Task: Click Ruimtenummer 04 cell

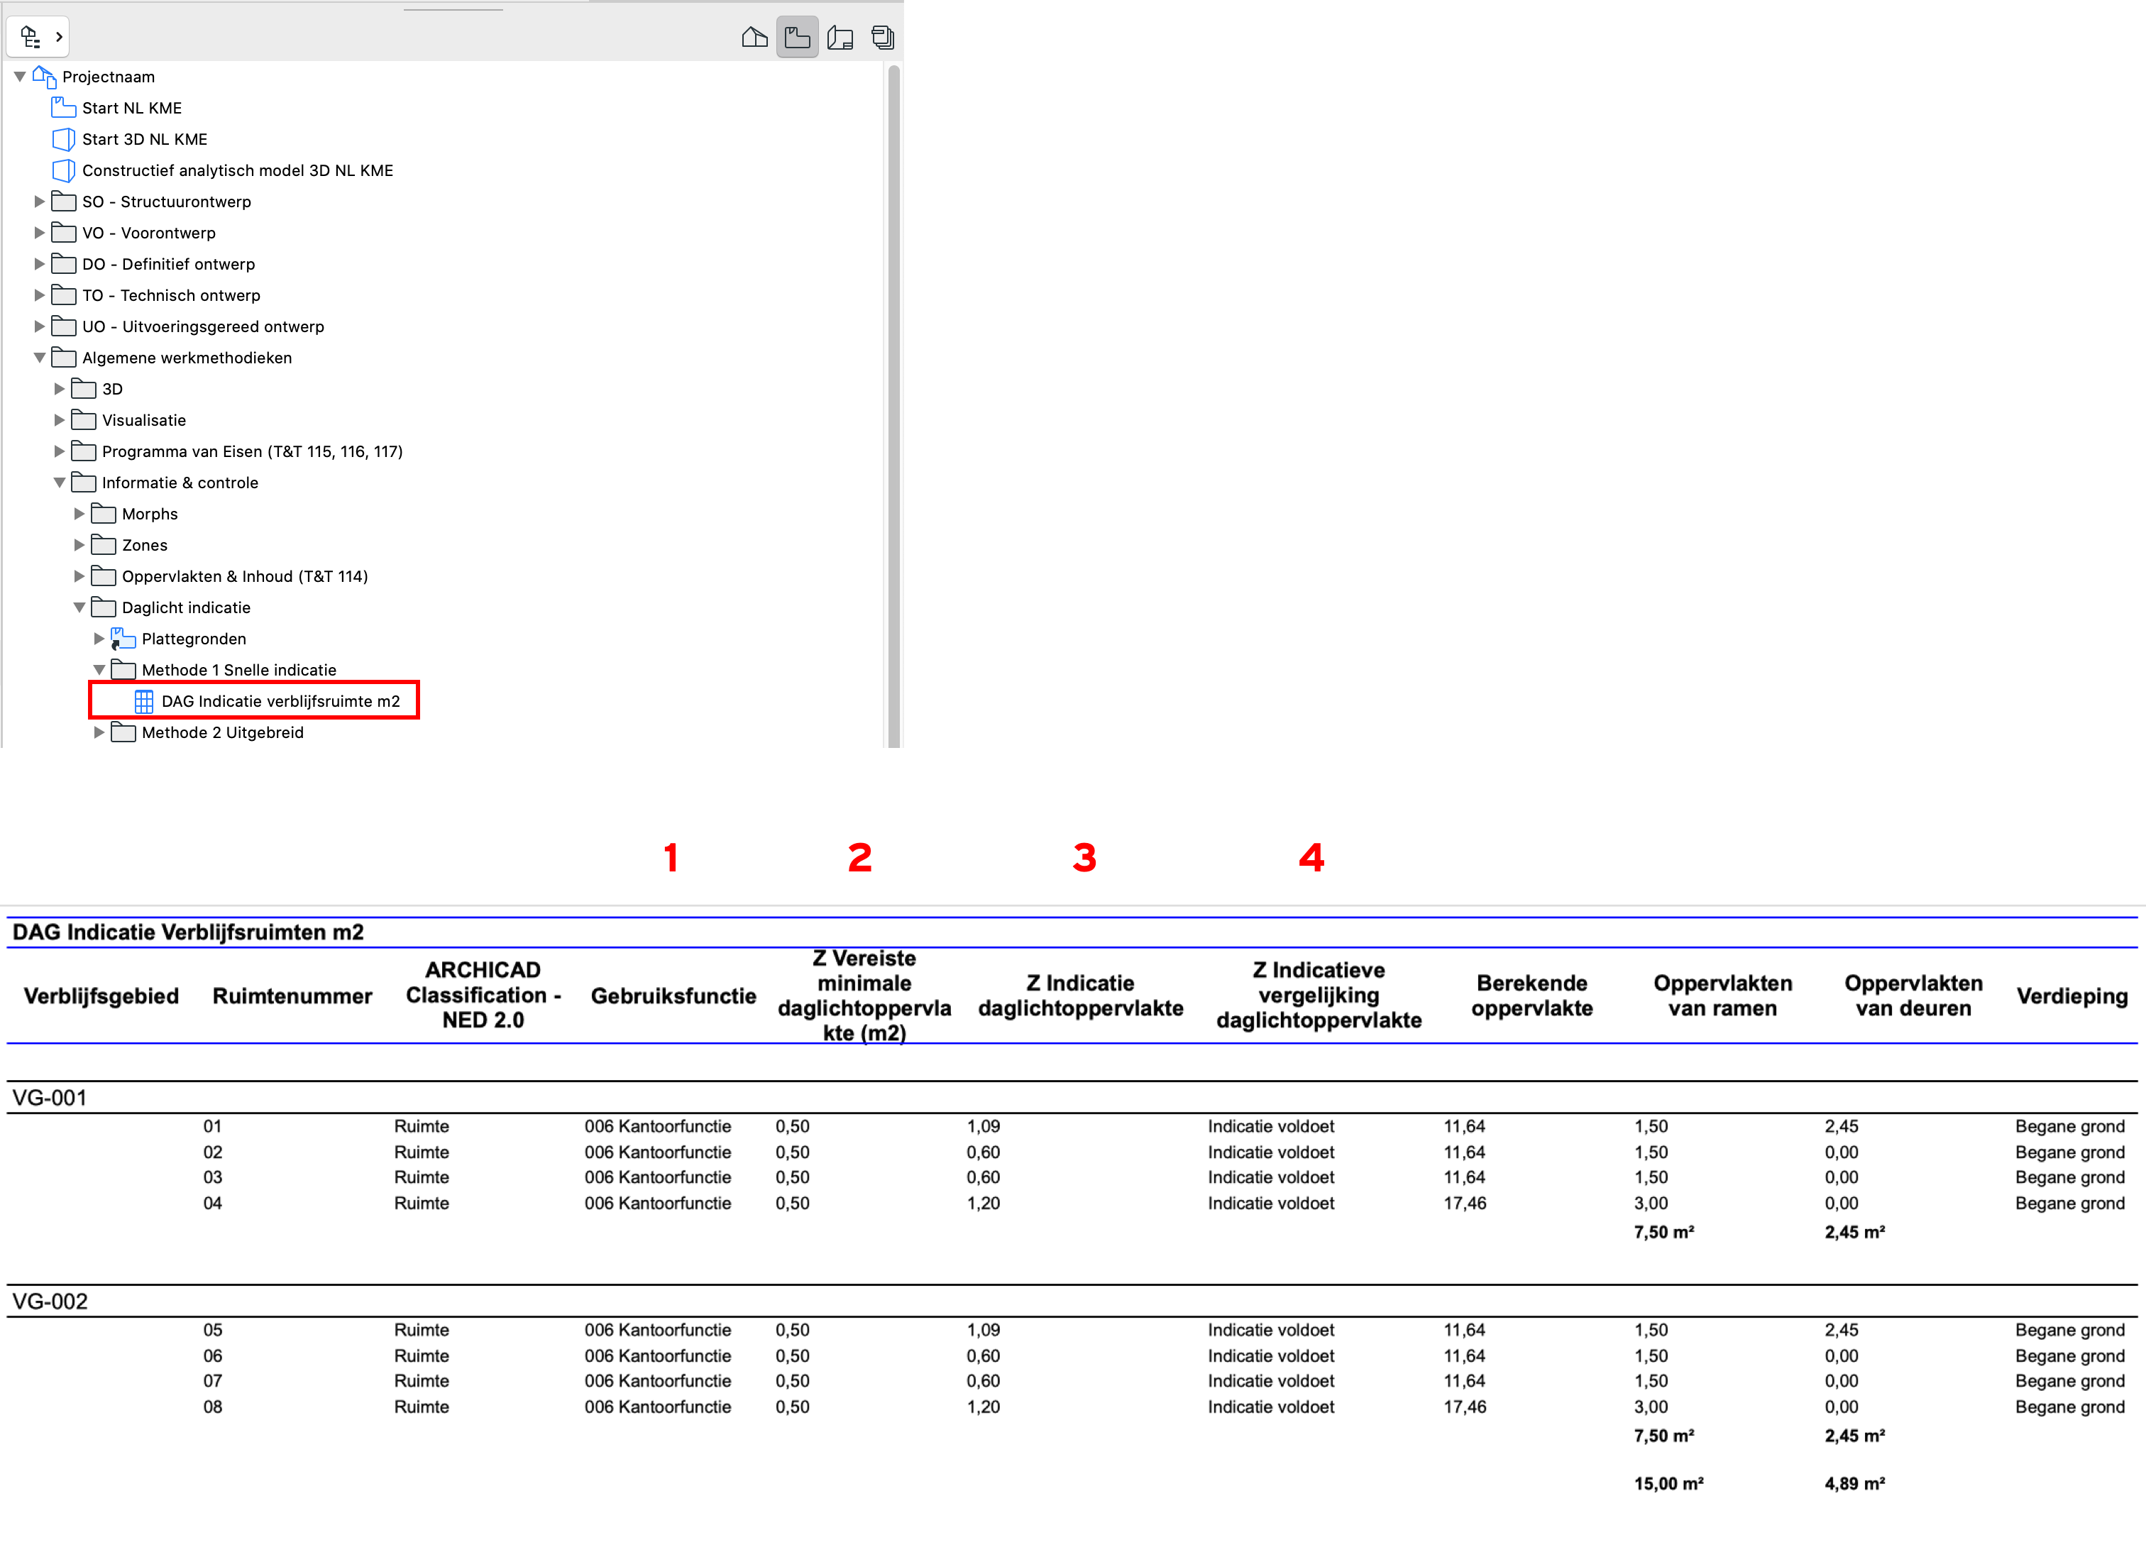Action: tap(213, 1203)
